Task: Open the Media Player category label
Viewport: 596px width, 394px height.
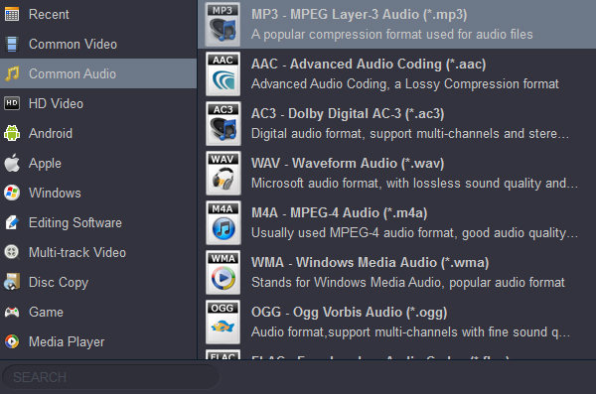Action: click(67, 342)
